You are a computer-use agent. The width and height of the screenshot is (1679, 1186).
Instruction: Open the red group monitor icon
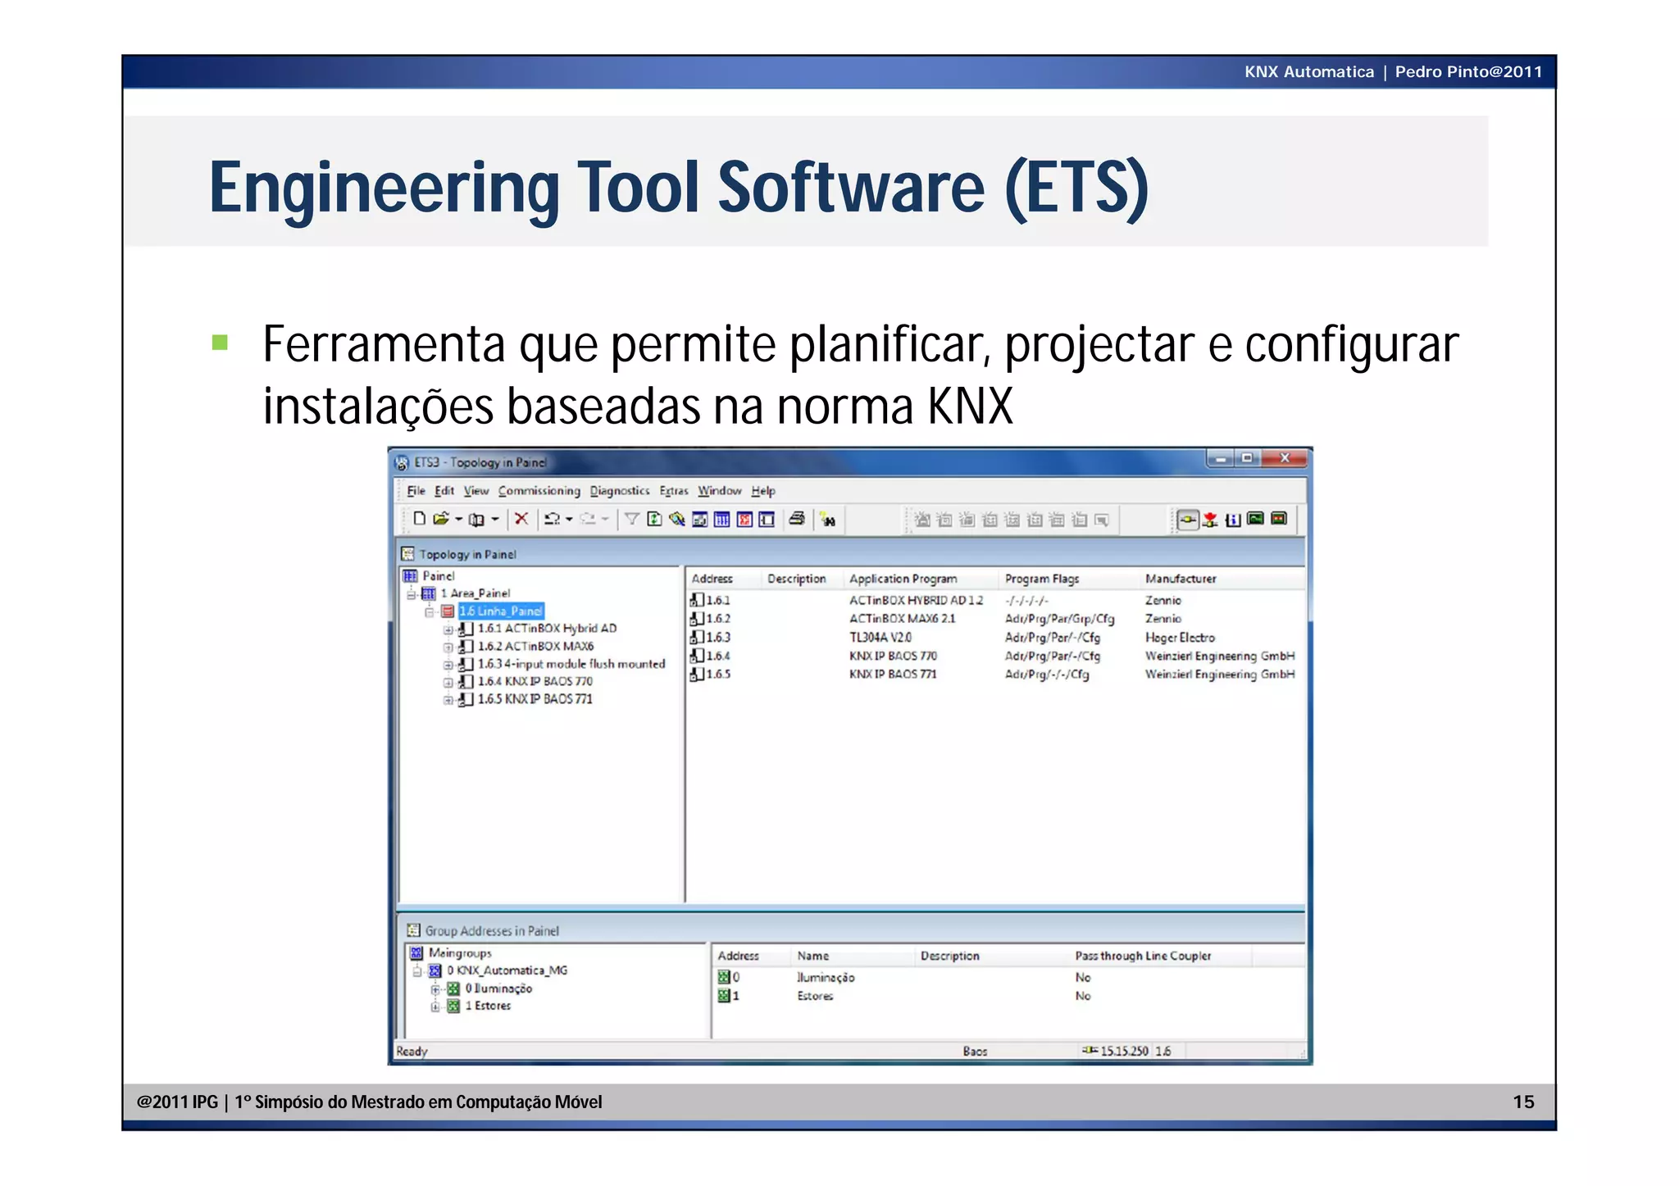pos(1279,519)
